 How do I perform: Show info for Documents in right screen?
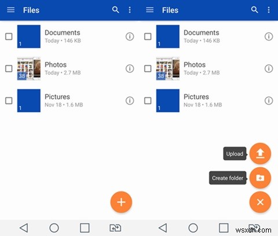(x=269, y=36)
